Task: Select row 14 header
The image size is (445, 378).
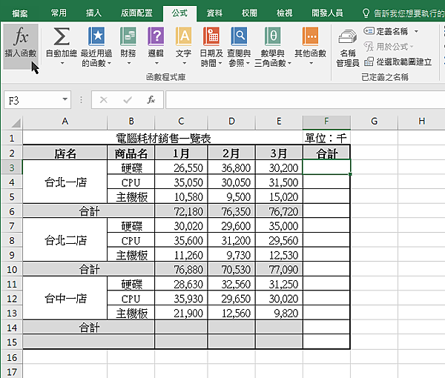Action: click(x=12, y=328)
